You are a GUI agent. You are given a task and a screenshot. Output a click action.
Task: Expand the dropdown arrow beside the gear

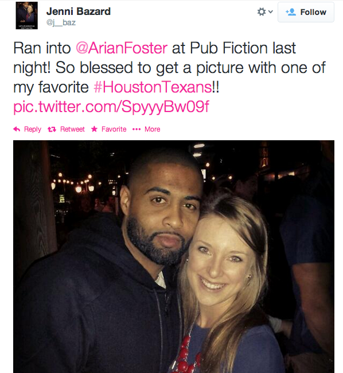click(x=270, y=11)
